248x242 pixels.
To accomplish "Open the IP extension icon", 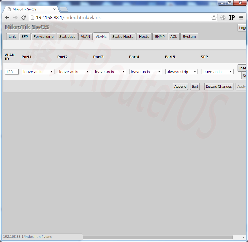I will pos(232,17).
